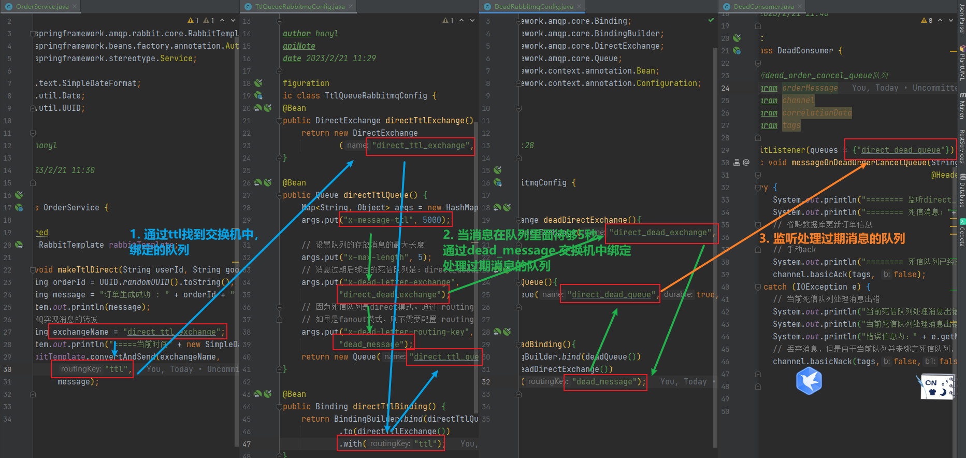This screenshot has width=966, height=458.
Task: Click "direct_ttl_exchange" string in TtlQueueRabbitmqConfig line 23
Action: [x=421, y=146]
